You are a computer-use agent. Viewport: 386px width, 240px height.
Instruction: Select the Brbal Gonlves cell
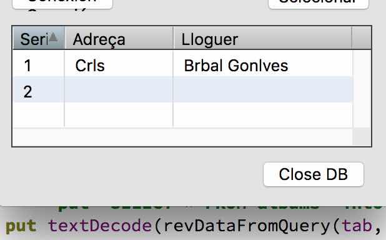tap(263, 65)
